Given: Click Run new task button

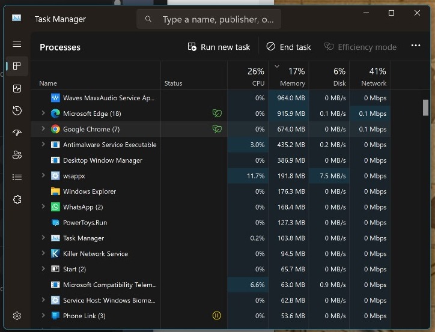Looking at the screenshot, I should pyautogui.click(x=219, y=47).
